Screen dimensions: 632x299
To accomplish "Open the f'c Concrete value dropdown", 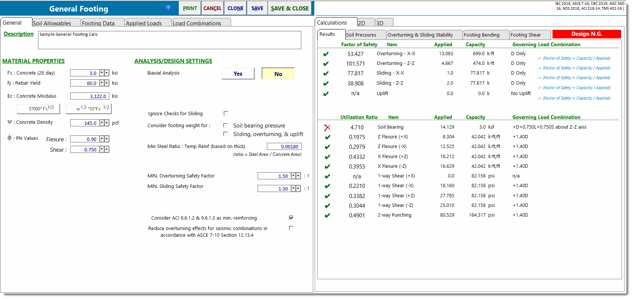I will [102, 73].
